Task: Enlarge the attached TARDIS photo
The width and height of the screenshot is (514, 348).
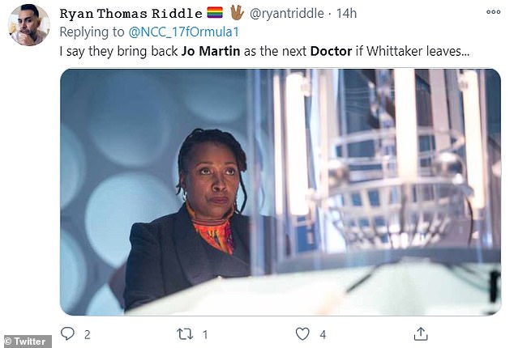Action: coord(281,192)
